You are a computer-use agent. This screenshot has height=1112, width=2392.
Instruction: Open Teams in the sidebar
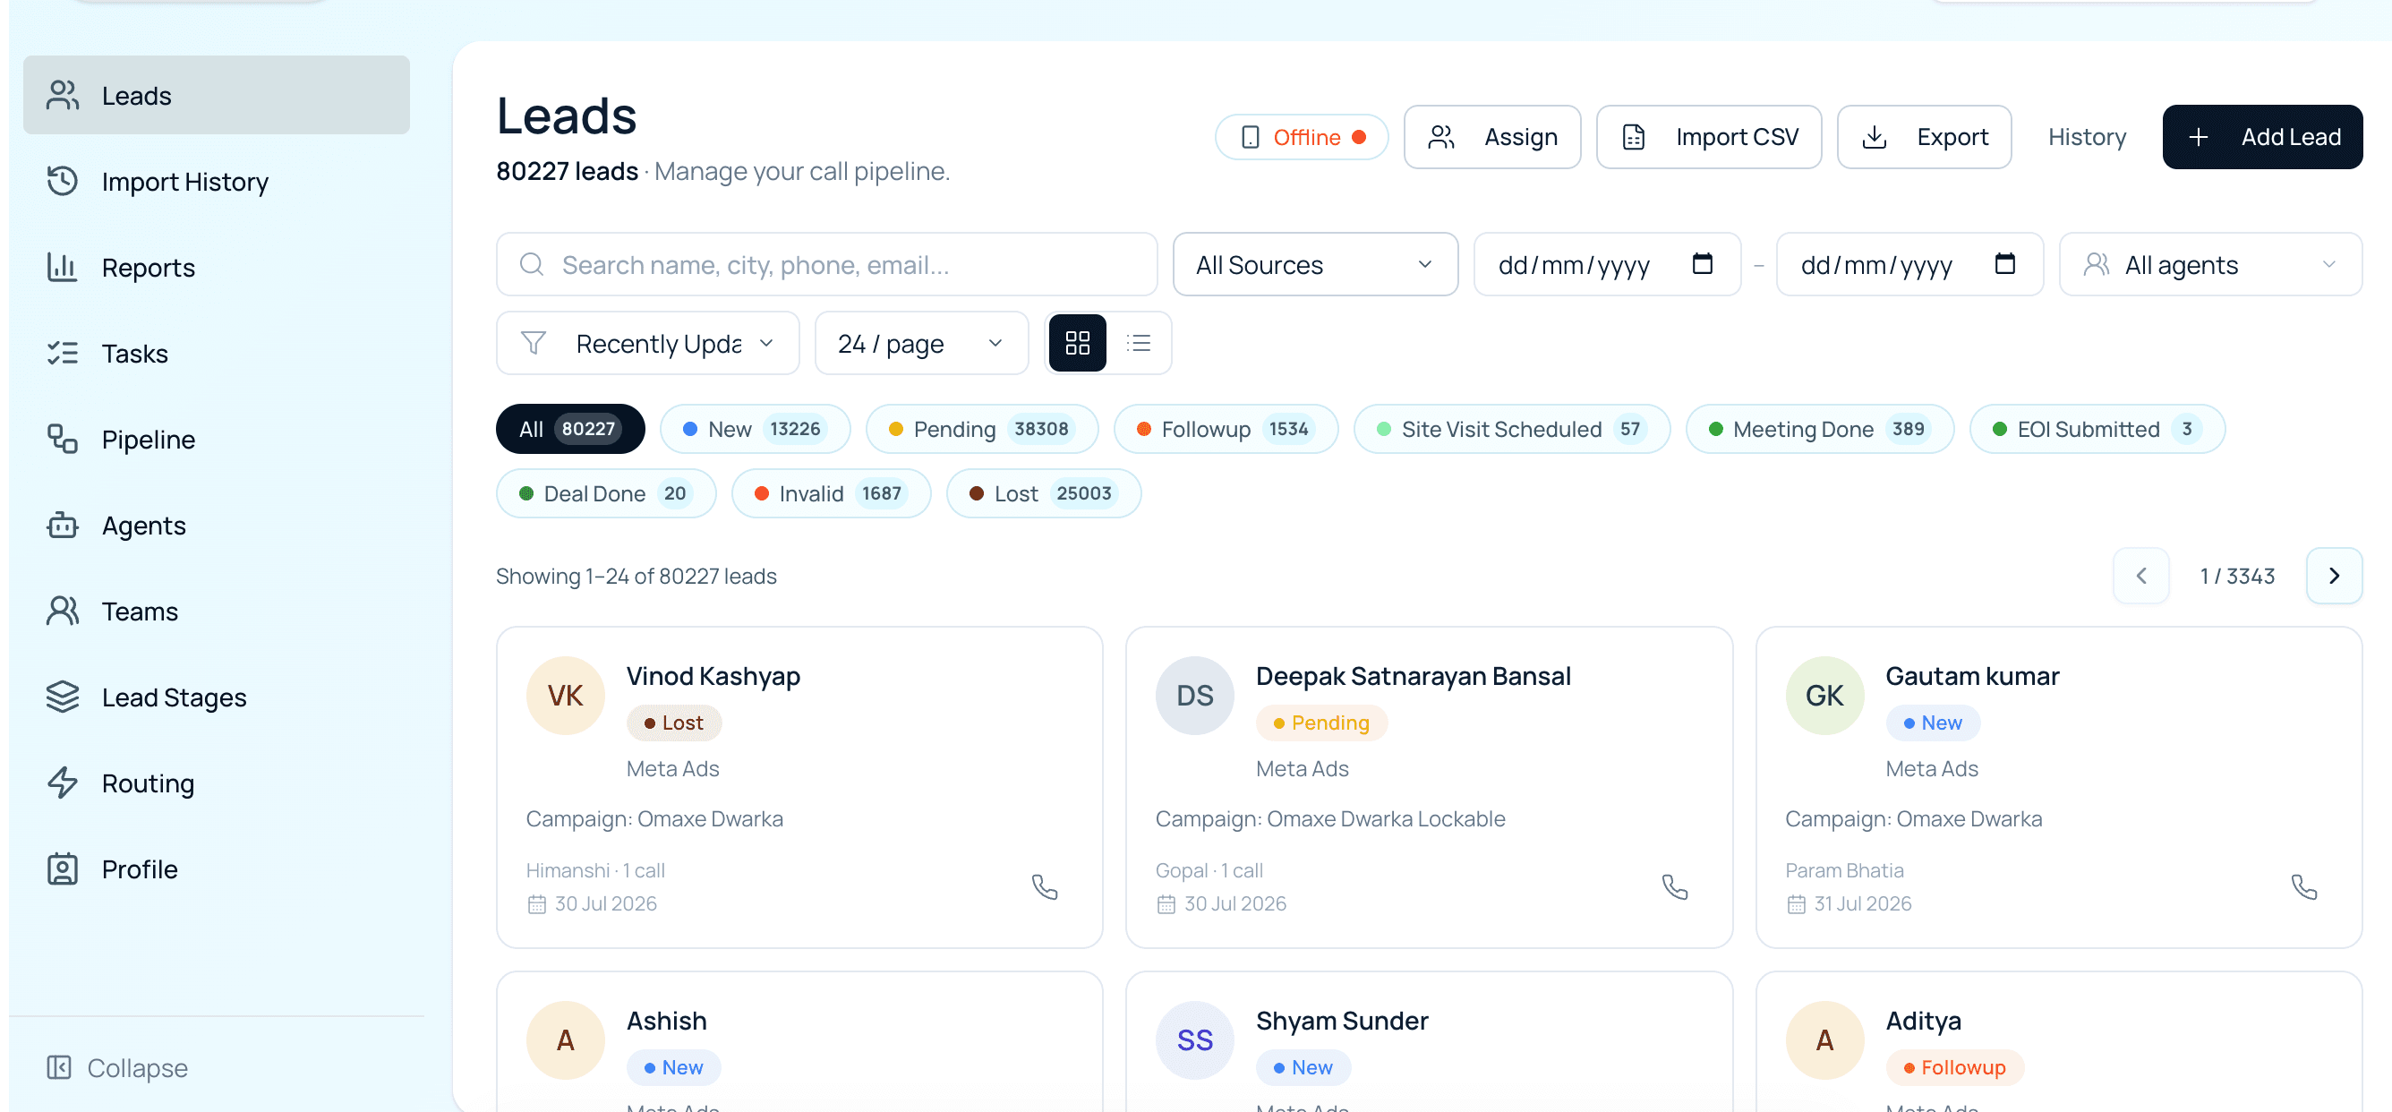(217, 612)
